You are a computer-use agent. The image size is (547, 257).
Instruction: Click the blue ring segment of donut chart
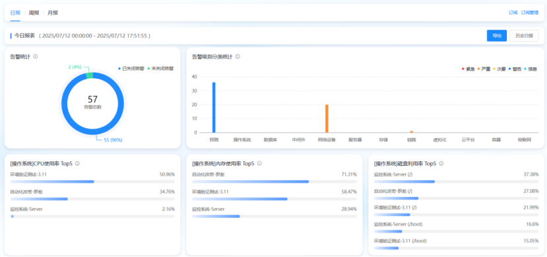[92, 131]
